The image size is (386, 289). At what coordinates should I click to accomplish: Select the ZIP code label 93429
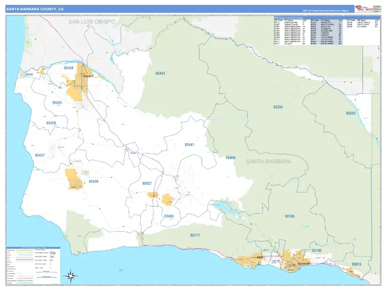[x=51, y=123]
